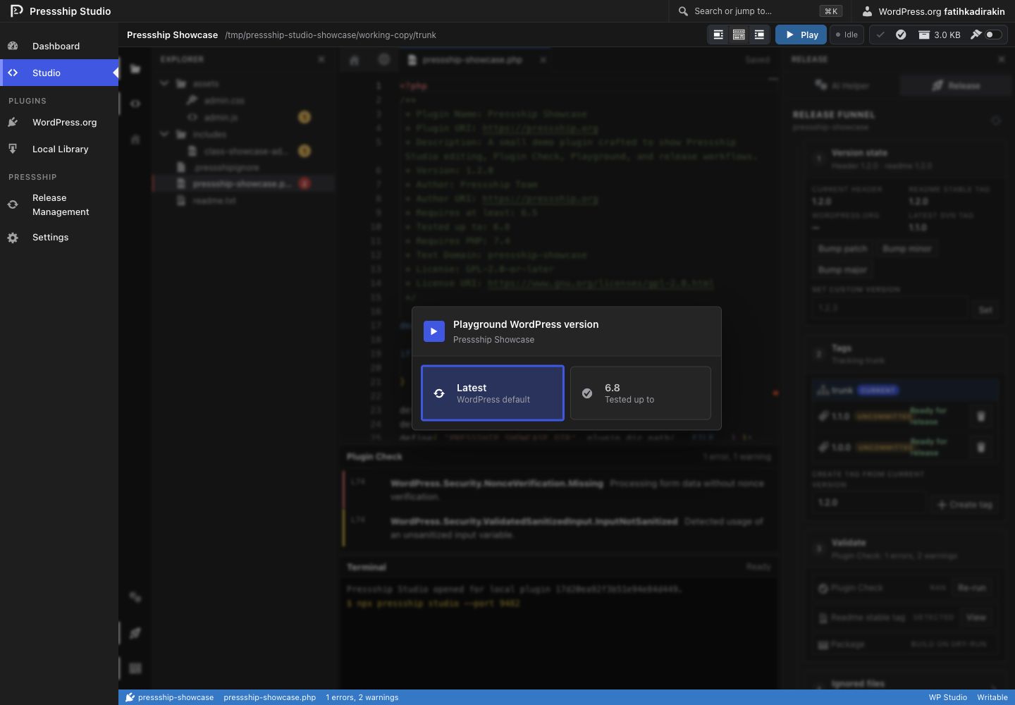The height and width of the screenshot is (705, 1015).
Task: Select the 6.8 Tested up to option
Action: coord(640,393)
